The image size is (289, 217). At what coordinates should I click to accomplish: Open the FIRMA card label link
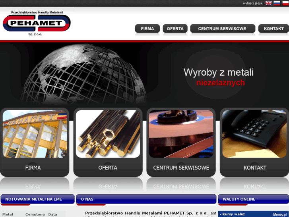[x=33, y=168]
